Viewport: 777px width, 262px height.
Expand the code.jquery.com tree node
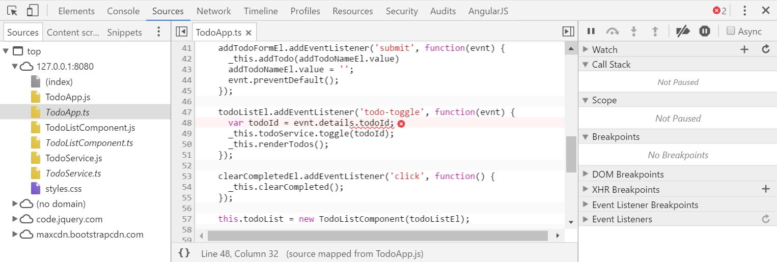pyautogui.click(x=15, y=219)
